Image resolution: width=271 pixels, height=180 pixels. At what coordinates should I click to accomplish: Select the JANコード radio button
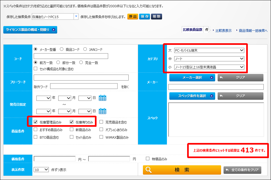tap(85, 49)
